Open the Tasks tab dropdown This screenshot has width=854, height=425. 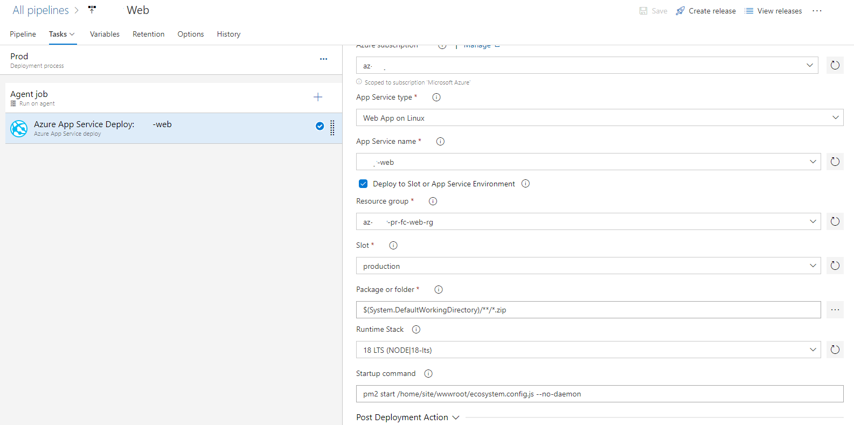point(62,34)
